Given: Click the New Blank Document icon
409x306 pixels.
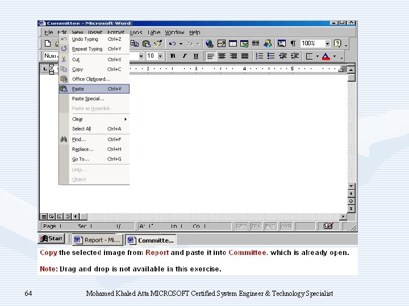Looking at the screenshot, I should (48, 44).
